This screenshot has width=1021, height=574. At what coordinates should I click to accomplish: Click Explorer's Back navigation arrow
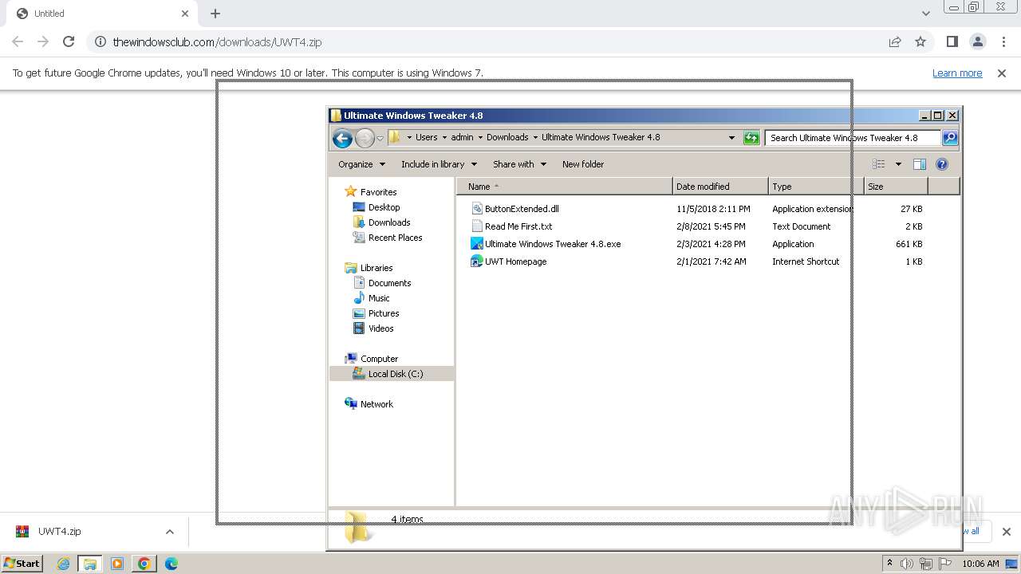click(343, 138)
